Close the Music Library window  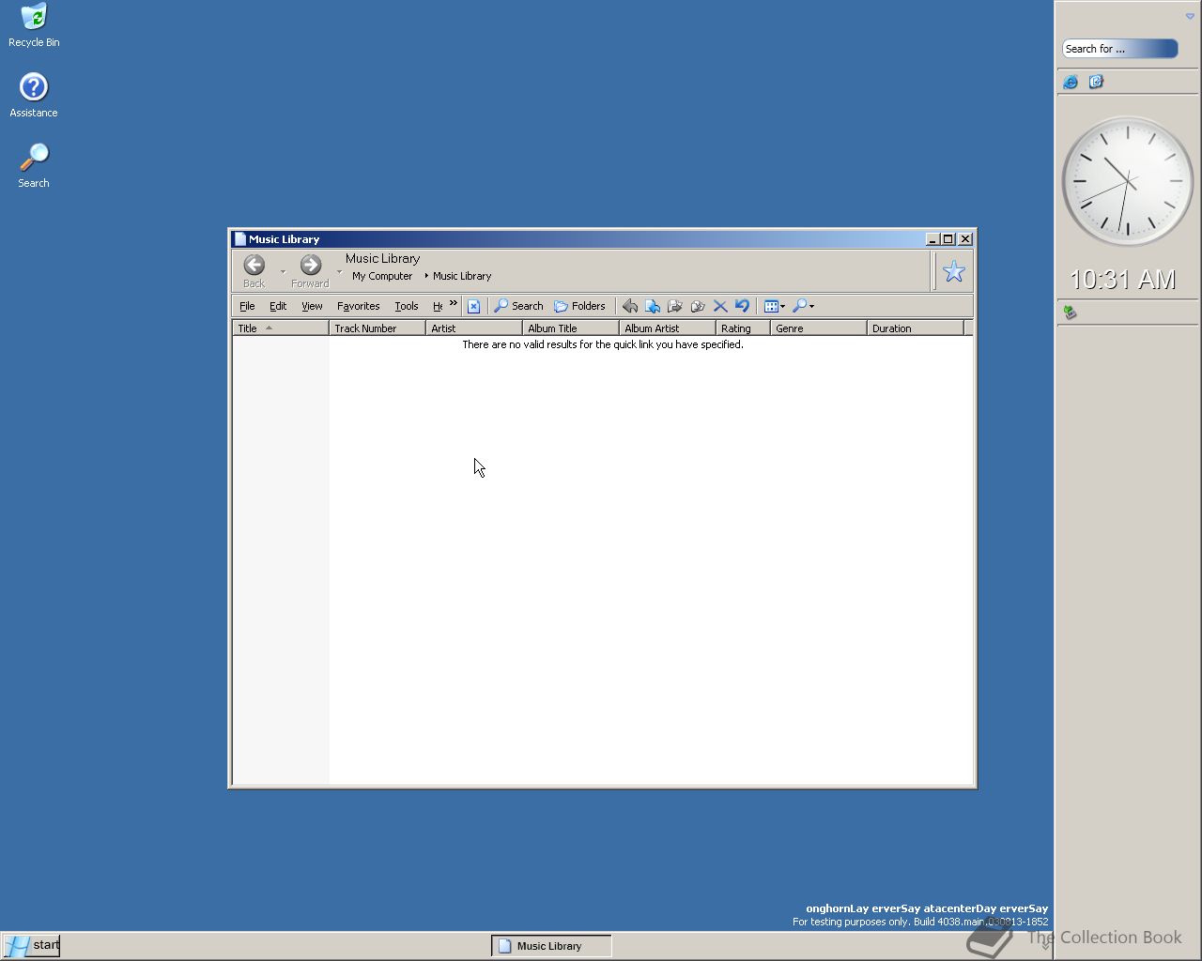[x=964, y=239]
